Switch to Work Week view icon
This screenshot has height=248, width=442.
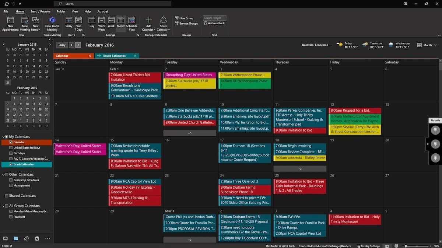101,20
